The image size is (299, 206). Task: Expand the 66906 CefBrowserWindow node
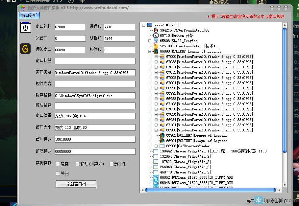(156, 146)
